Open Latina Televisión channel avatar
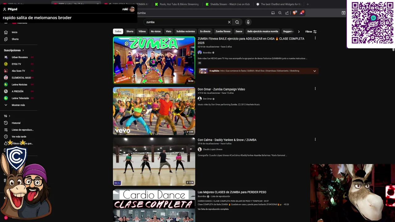This screenshot has height=222, width=395. pyautogui.click(x=6, y=98)
